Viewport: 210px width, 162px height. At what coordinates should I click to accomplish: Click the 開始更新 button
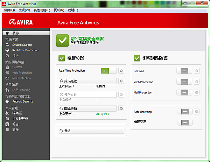click(87, 108)
